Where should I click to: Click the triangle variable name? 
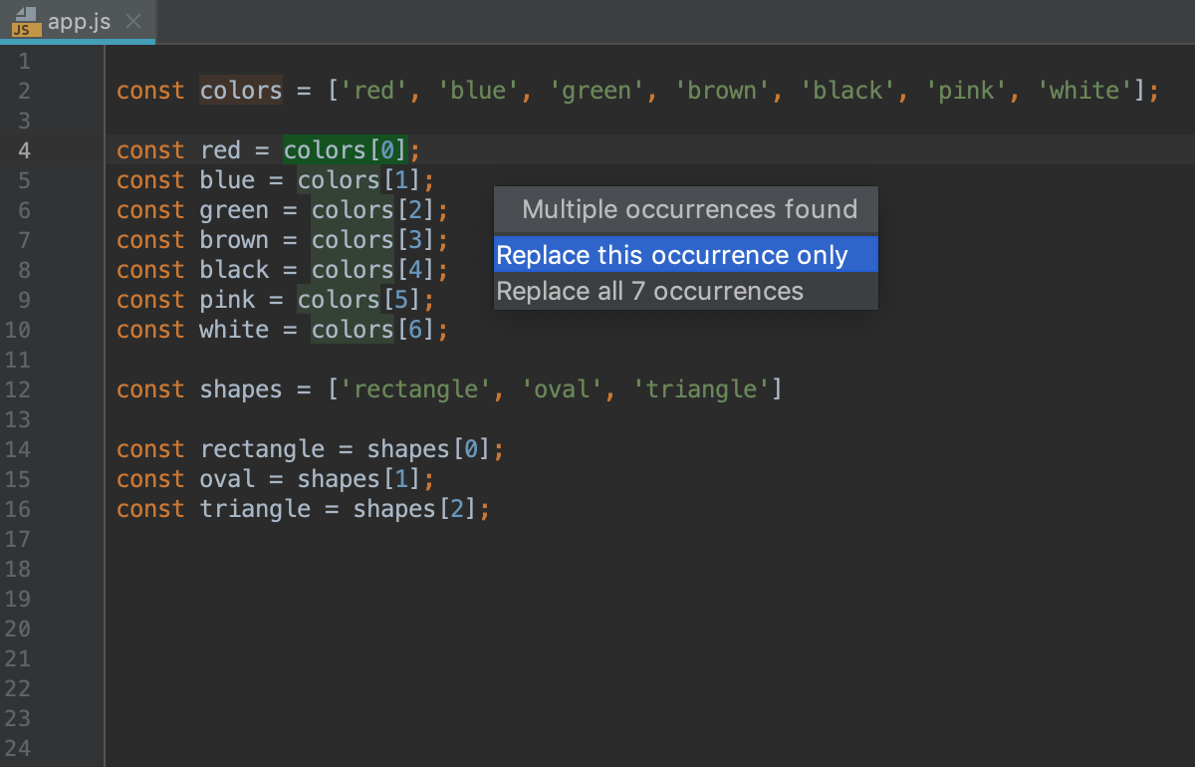[x=255, y=509]
